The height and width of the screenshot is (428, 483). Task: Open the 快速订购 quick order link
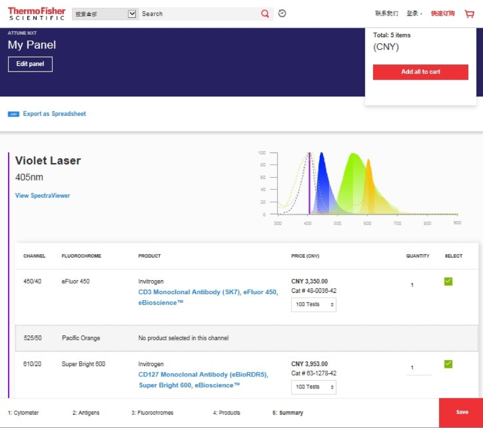pyautogui.click(x=443, y=14)
